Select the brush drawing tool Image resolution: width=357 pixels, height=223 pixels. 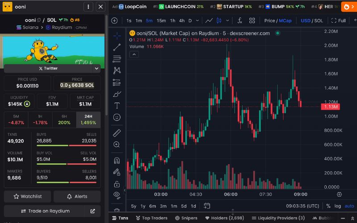117,94
